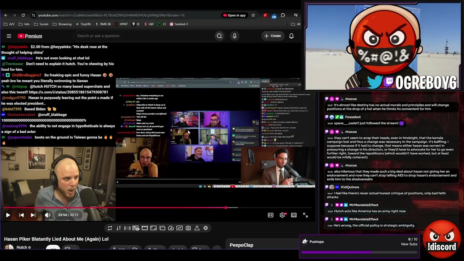Skip to the next playlist video
This screenshot has width=464, height=261.
33,215
